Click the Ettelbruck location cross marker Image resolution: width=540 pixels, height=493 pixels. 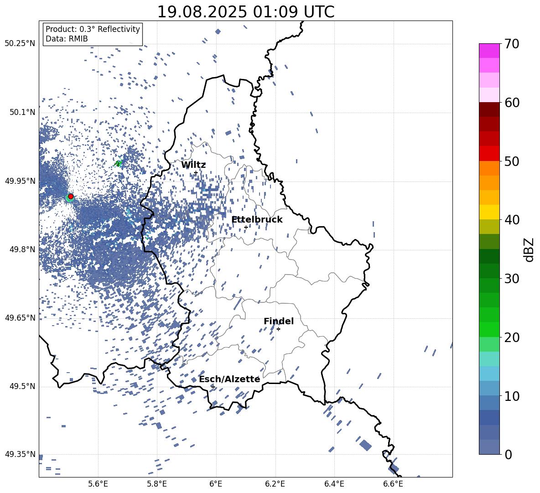pos(246,227)
